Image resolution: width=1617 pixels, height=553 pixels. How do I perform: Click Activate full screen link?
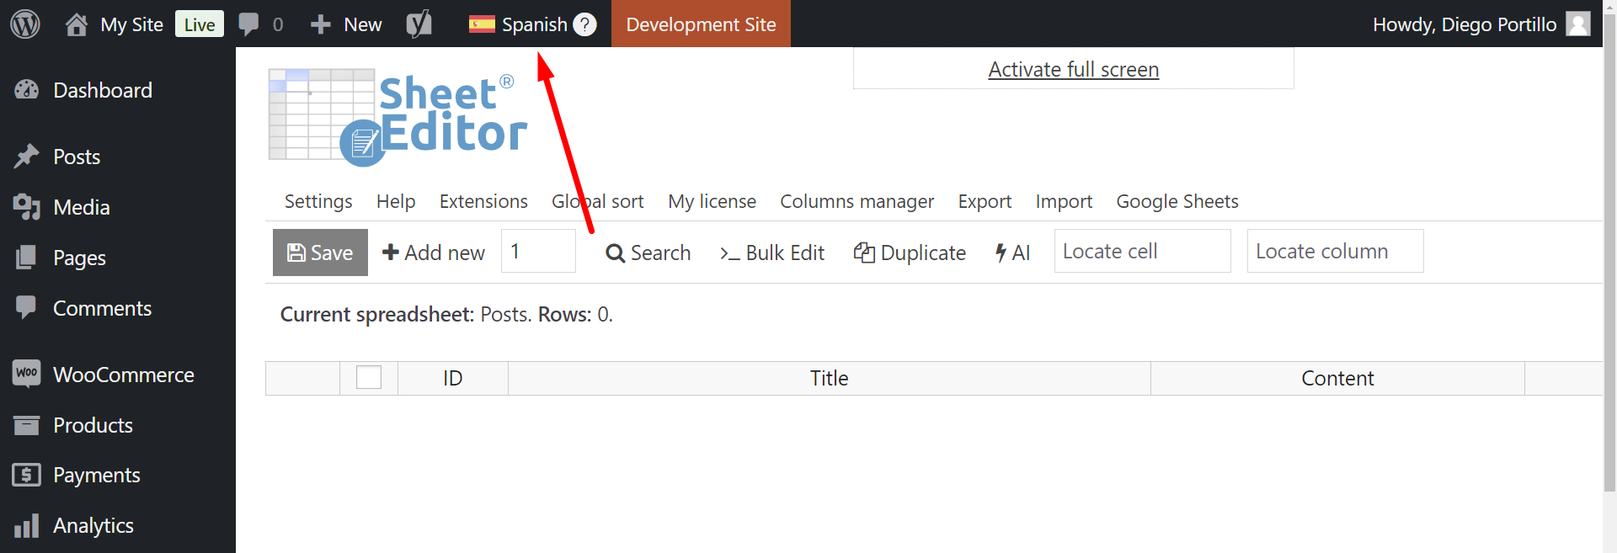(1074, 69)
